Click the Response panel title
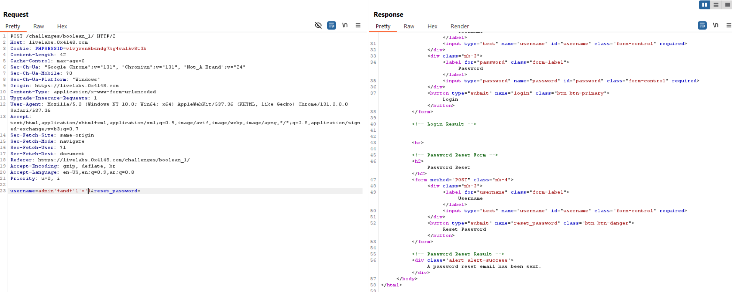The width and height of the screenshot is (732, 292). tap(388, 14)
